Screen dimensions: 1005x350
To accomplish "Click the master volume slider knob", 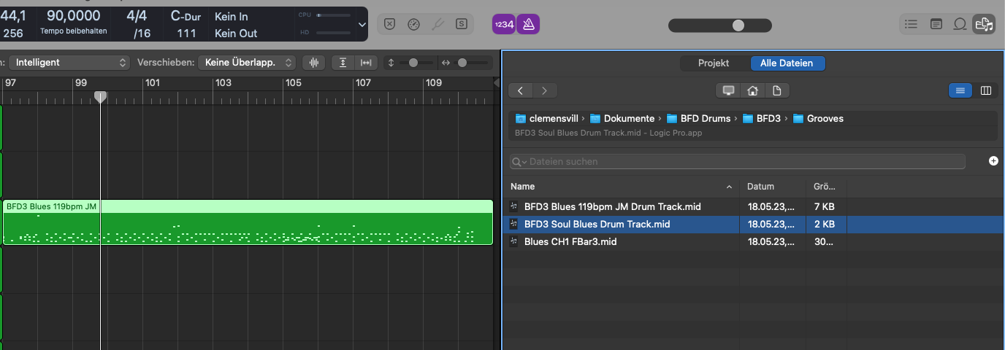I will [x=738, y=26].
